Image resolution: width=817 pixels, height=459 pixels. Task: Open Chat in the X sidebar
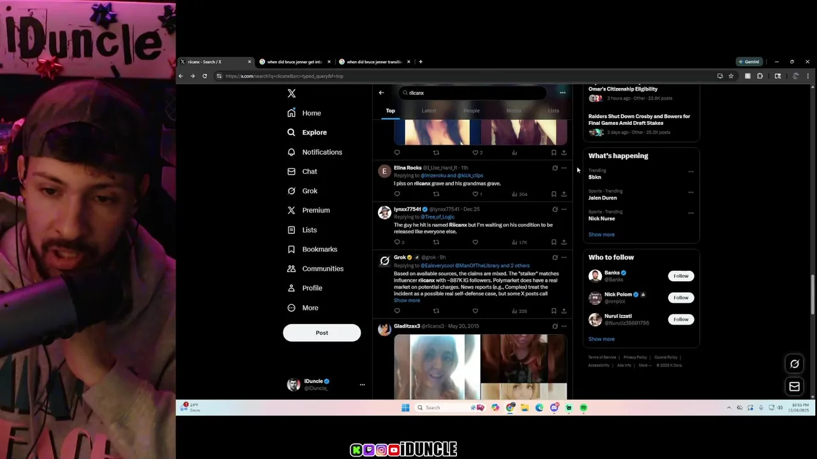302,171
